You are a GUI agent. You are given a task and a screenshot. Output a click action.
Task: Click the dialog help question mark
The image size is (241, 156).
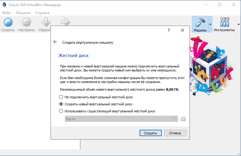[x=169, y=30]
